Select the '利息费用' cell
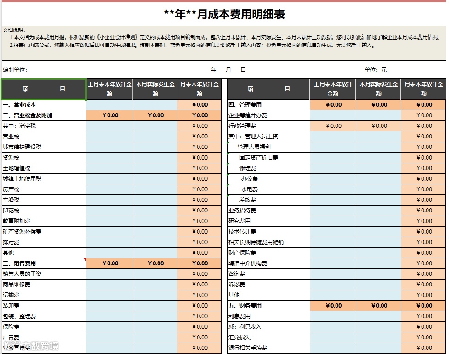The image size is (450, 354). [x=268, y=316]
